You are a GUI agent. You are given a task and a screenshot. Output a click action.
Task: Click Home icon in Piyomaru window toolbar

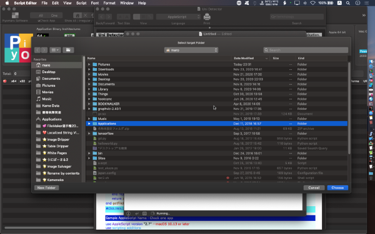tap(77, 16)
